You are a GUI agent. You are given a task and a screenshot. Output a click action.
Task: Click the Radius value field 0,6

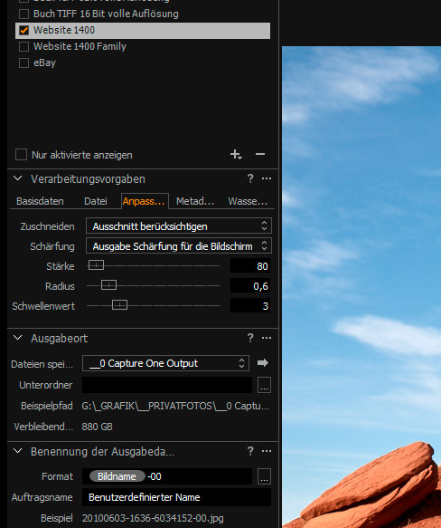tap(250, 286)
